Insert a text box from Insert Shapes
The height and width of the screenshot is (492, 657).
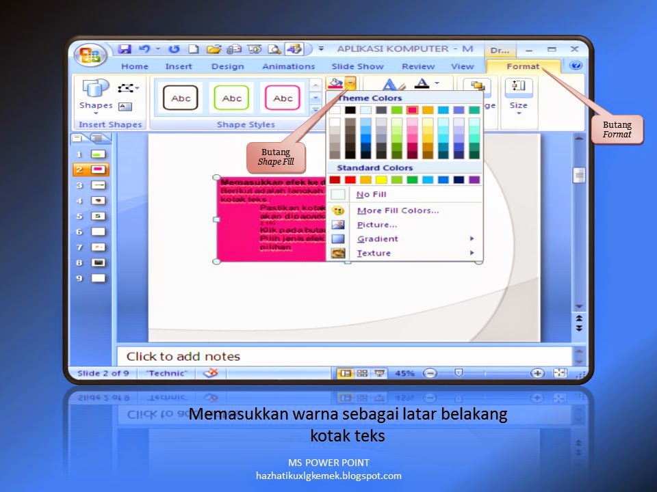[125, 107]
